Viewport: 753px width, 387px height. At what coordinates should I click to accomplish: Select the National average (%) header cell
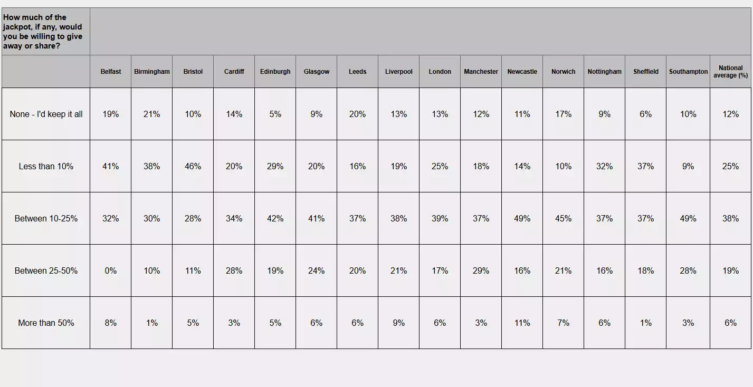(x=730, y=72)
